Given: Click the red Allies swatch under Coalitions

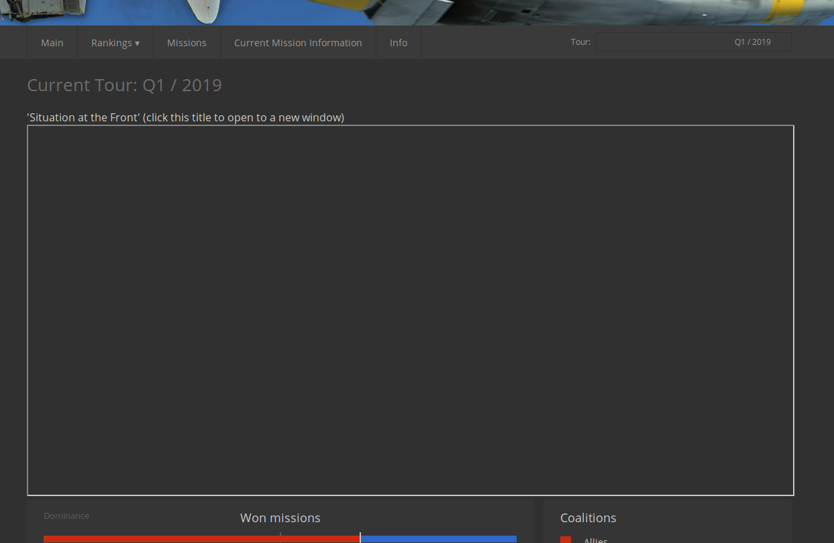Looking at the screenshot, I should (x=566, y=540).
